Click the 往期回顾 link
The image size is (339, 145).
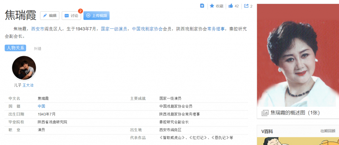coord(328,131)
